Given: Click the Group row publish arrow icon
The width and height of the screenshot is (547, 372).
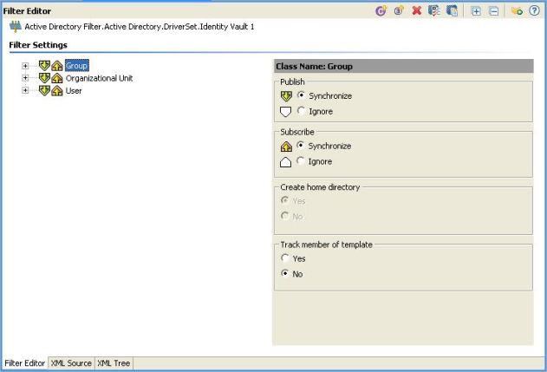Looking at the screenshot, I should [44, 65].
